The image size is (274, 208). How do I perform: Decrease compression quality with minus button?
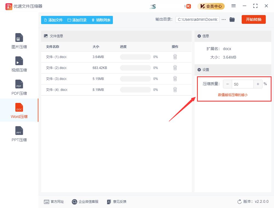(x=228, y=84)
